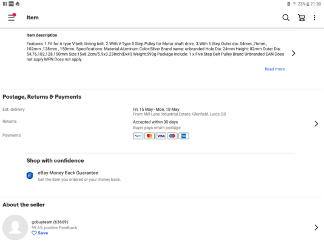Tap the Money Back Guarantee shield icon
The height and width of the screenshot is (242, 324).
(x=30, y=175)
